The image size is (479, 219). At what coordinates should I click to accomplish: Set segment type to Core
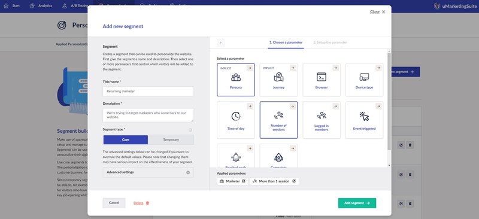126,139
